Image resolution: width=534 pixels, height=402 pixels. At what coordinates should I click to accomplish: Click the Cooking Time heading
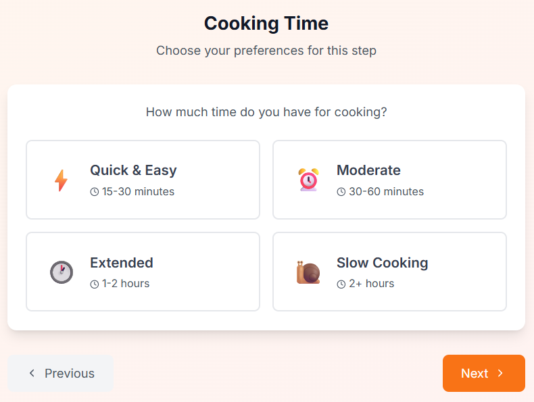point(266,24)
